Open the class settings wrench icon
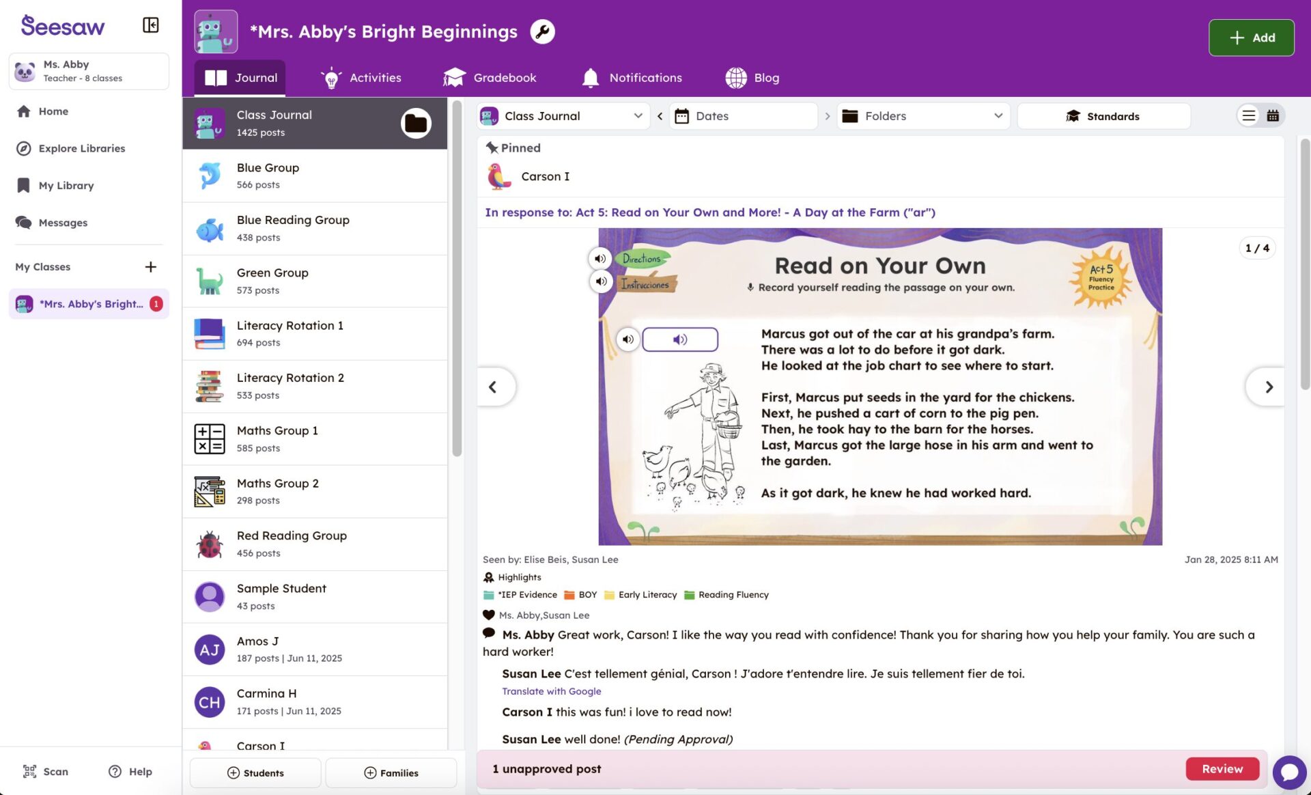Image resolution: width=1311 pixels, height=795 pixels. 541,31
